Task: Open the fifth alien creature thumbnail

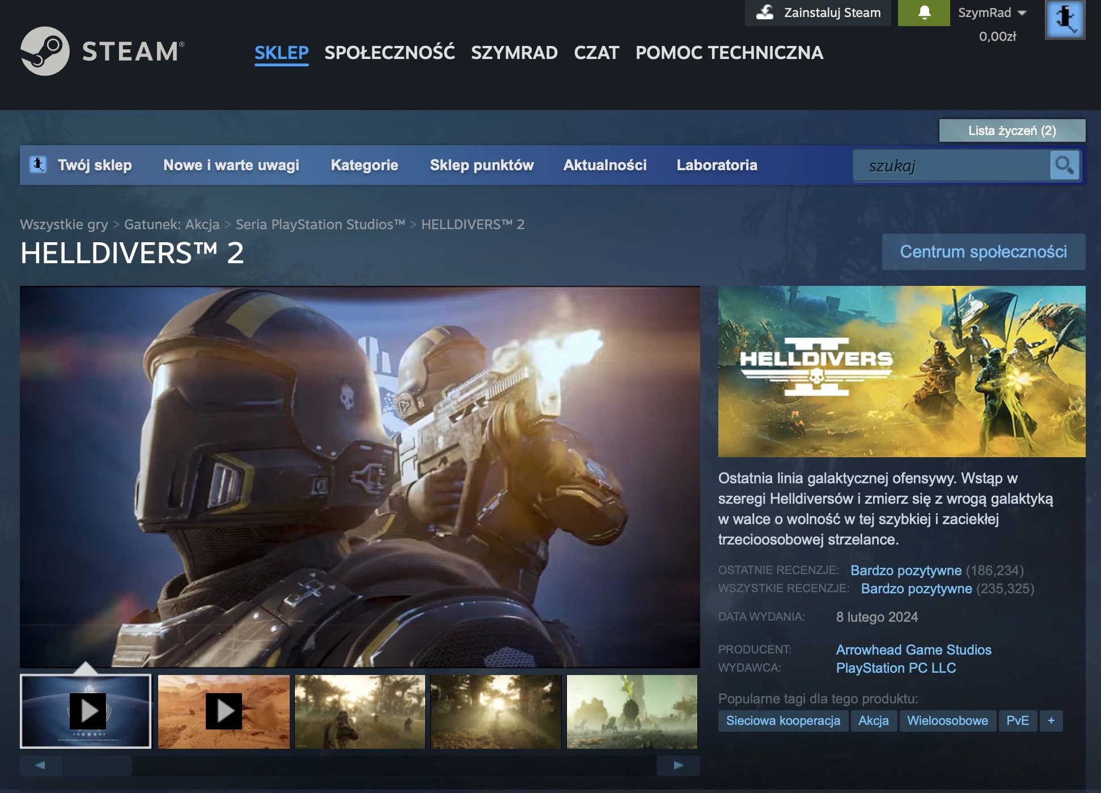Action: [x=632, y=711]
